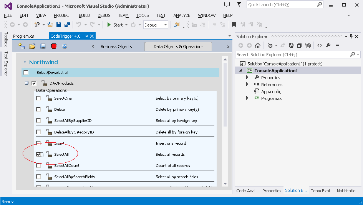The image size is (363, 205).
Task: Click the Solution Explorer Home icon
Action: 258,45
